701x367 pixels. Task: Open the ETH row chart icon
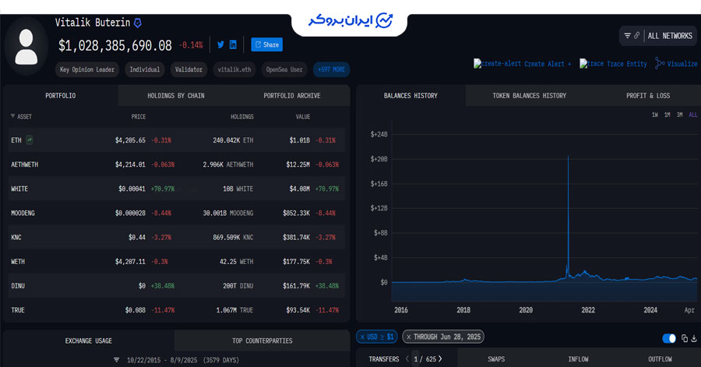pos(29,140)
